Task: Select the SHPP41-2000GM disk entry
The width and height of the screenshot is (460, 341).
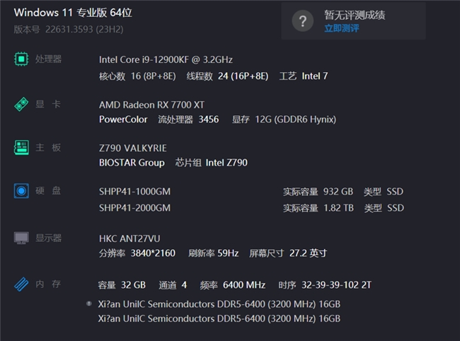Action: [134, 208]
